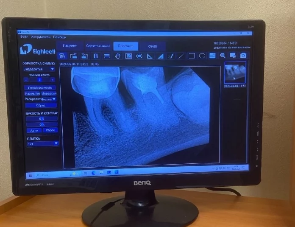295x227 pixels.
Task: Expand the Плитка 1x1 layout dropdown
Action: tap(43, 144)
